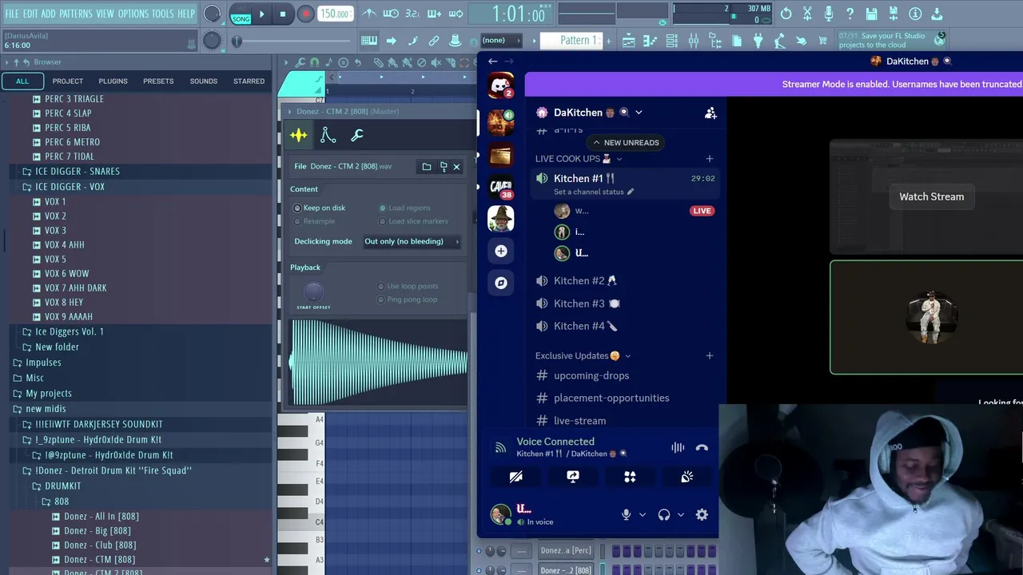The height and width of the screenshot is (575, 1023).
Task: Disconnect from the Discord voice channel
Action: [x=702, y=448]
